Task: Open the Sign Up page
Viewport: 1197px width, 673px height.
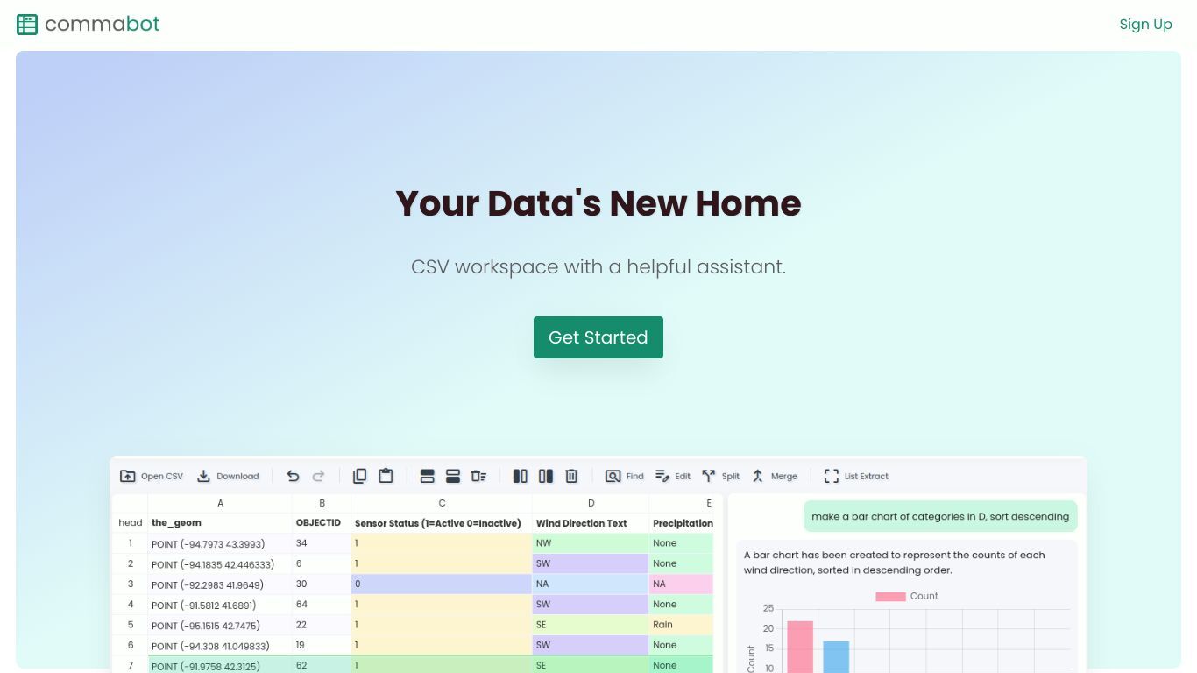Action: click(x=1145, y=25)
